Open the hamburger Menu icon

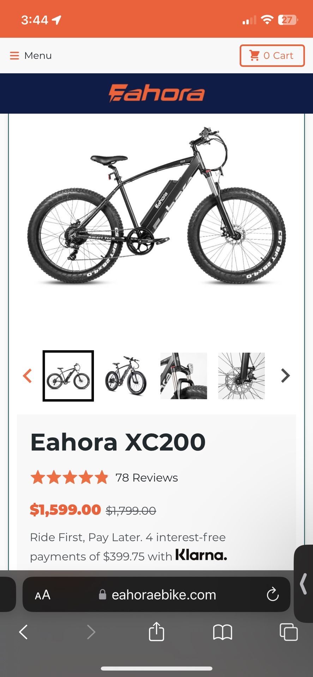click(x=14, y=56)
